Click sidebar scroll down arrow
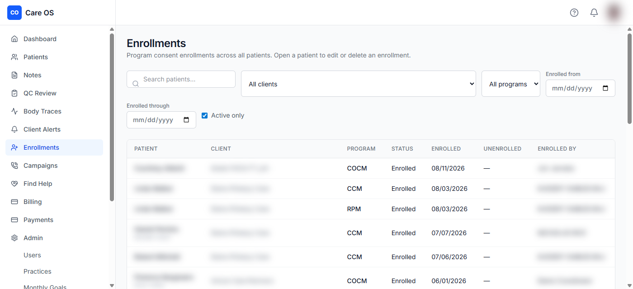The width and height of the screenshot is (633, 289). click(x=112, y=285)
